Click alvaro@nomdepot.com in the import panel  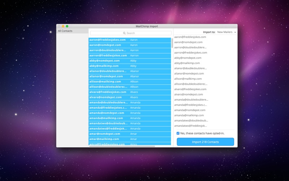click(189, 94)
